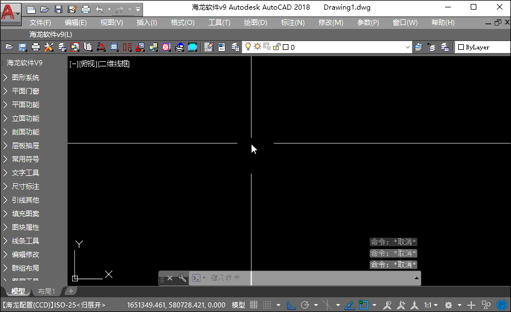Click the red dashed table toolbar icon
The image size is (511, 312).
[127, 47]
